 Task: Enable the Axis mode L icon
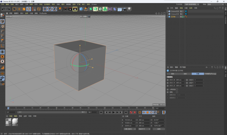[x=2, y=46]
